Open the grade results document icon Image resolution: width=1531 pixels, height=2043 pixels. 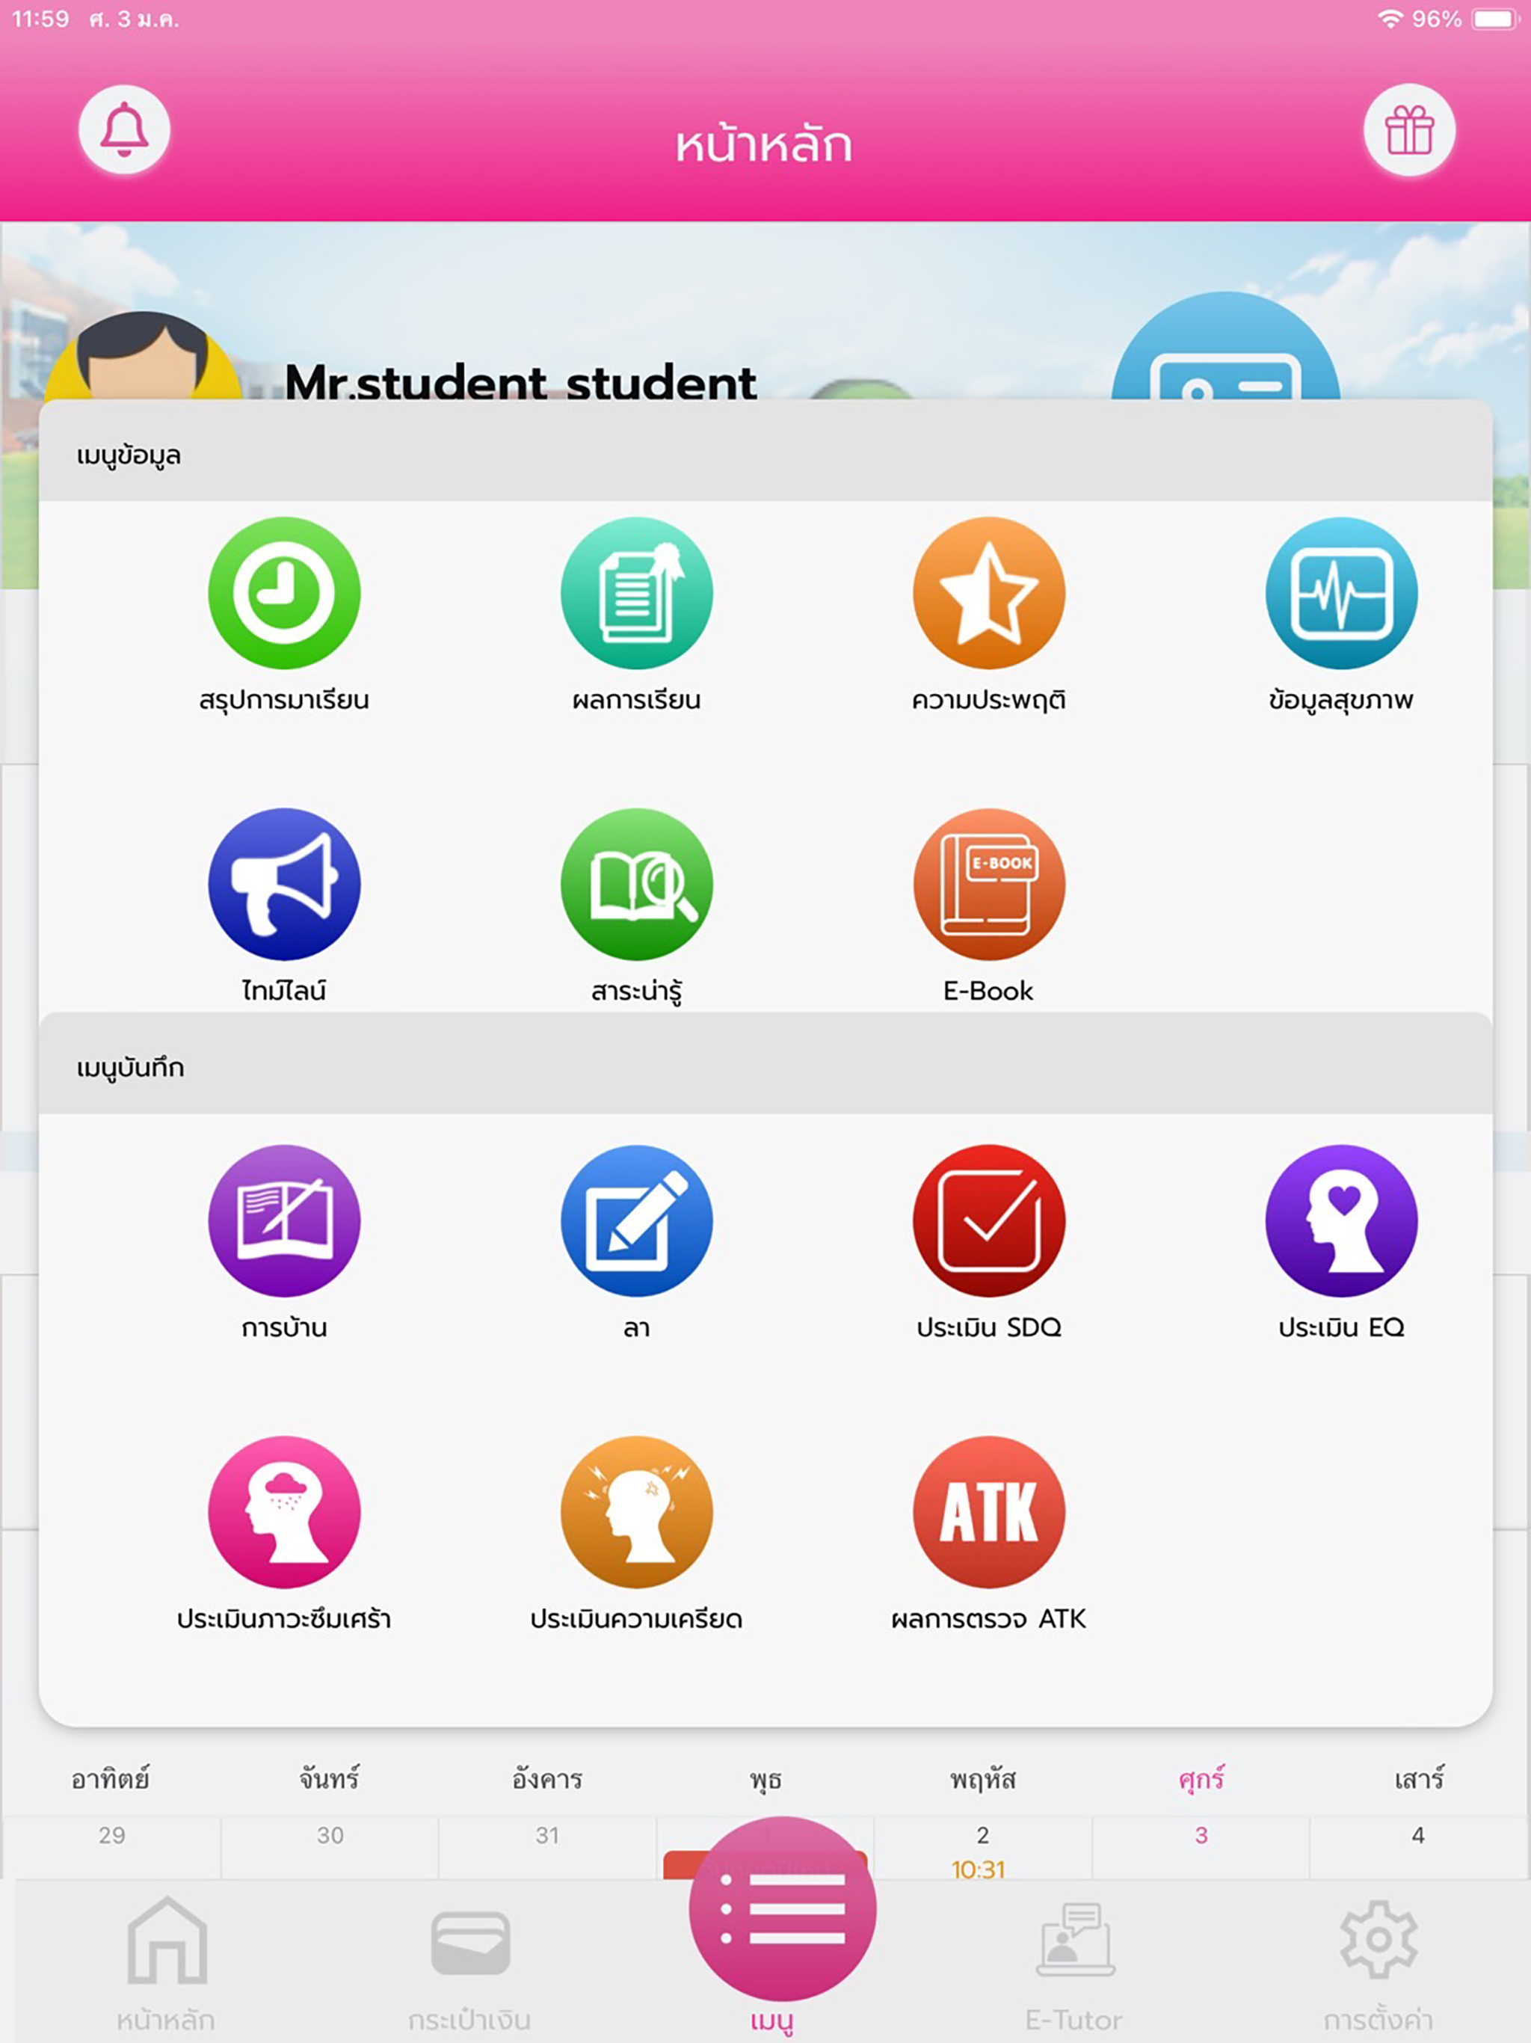636,592
